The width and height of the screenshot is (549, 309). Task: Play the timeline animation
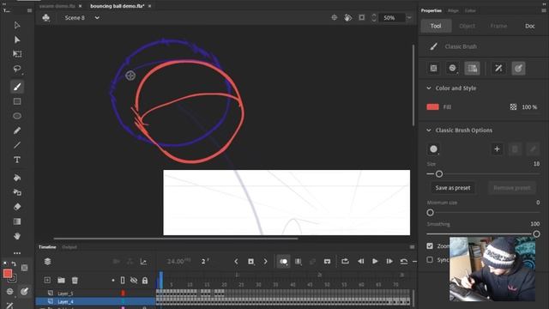coord(375,261)
